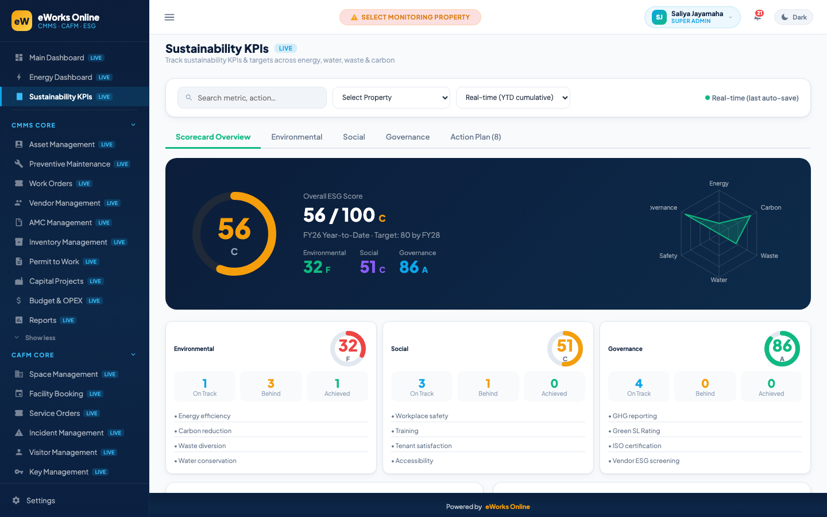
Task: Click the eW logo in sidebar
Action: [x=22, y=21]
